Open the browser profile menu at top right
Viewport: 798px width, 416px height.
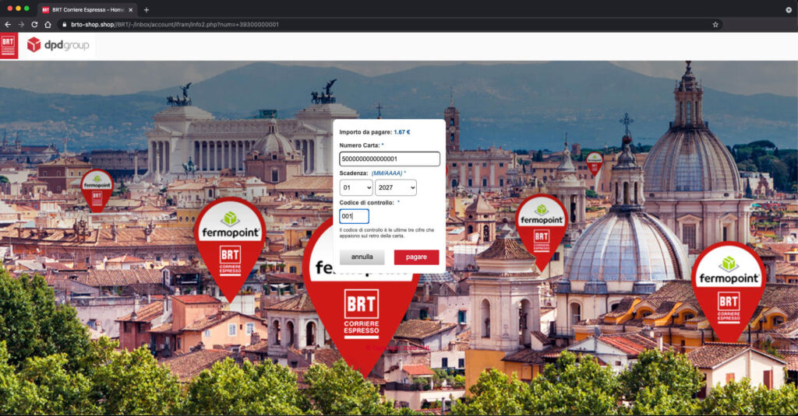coord(788,9)
